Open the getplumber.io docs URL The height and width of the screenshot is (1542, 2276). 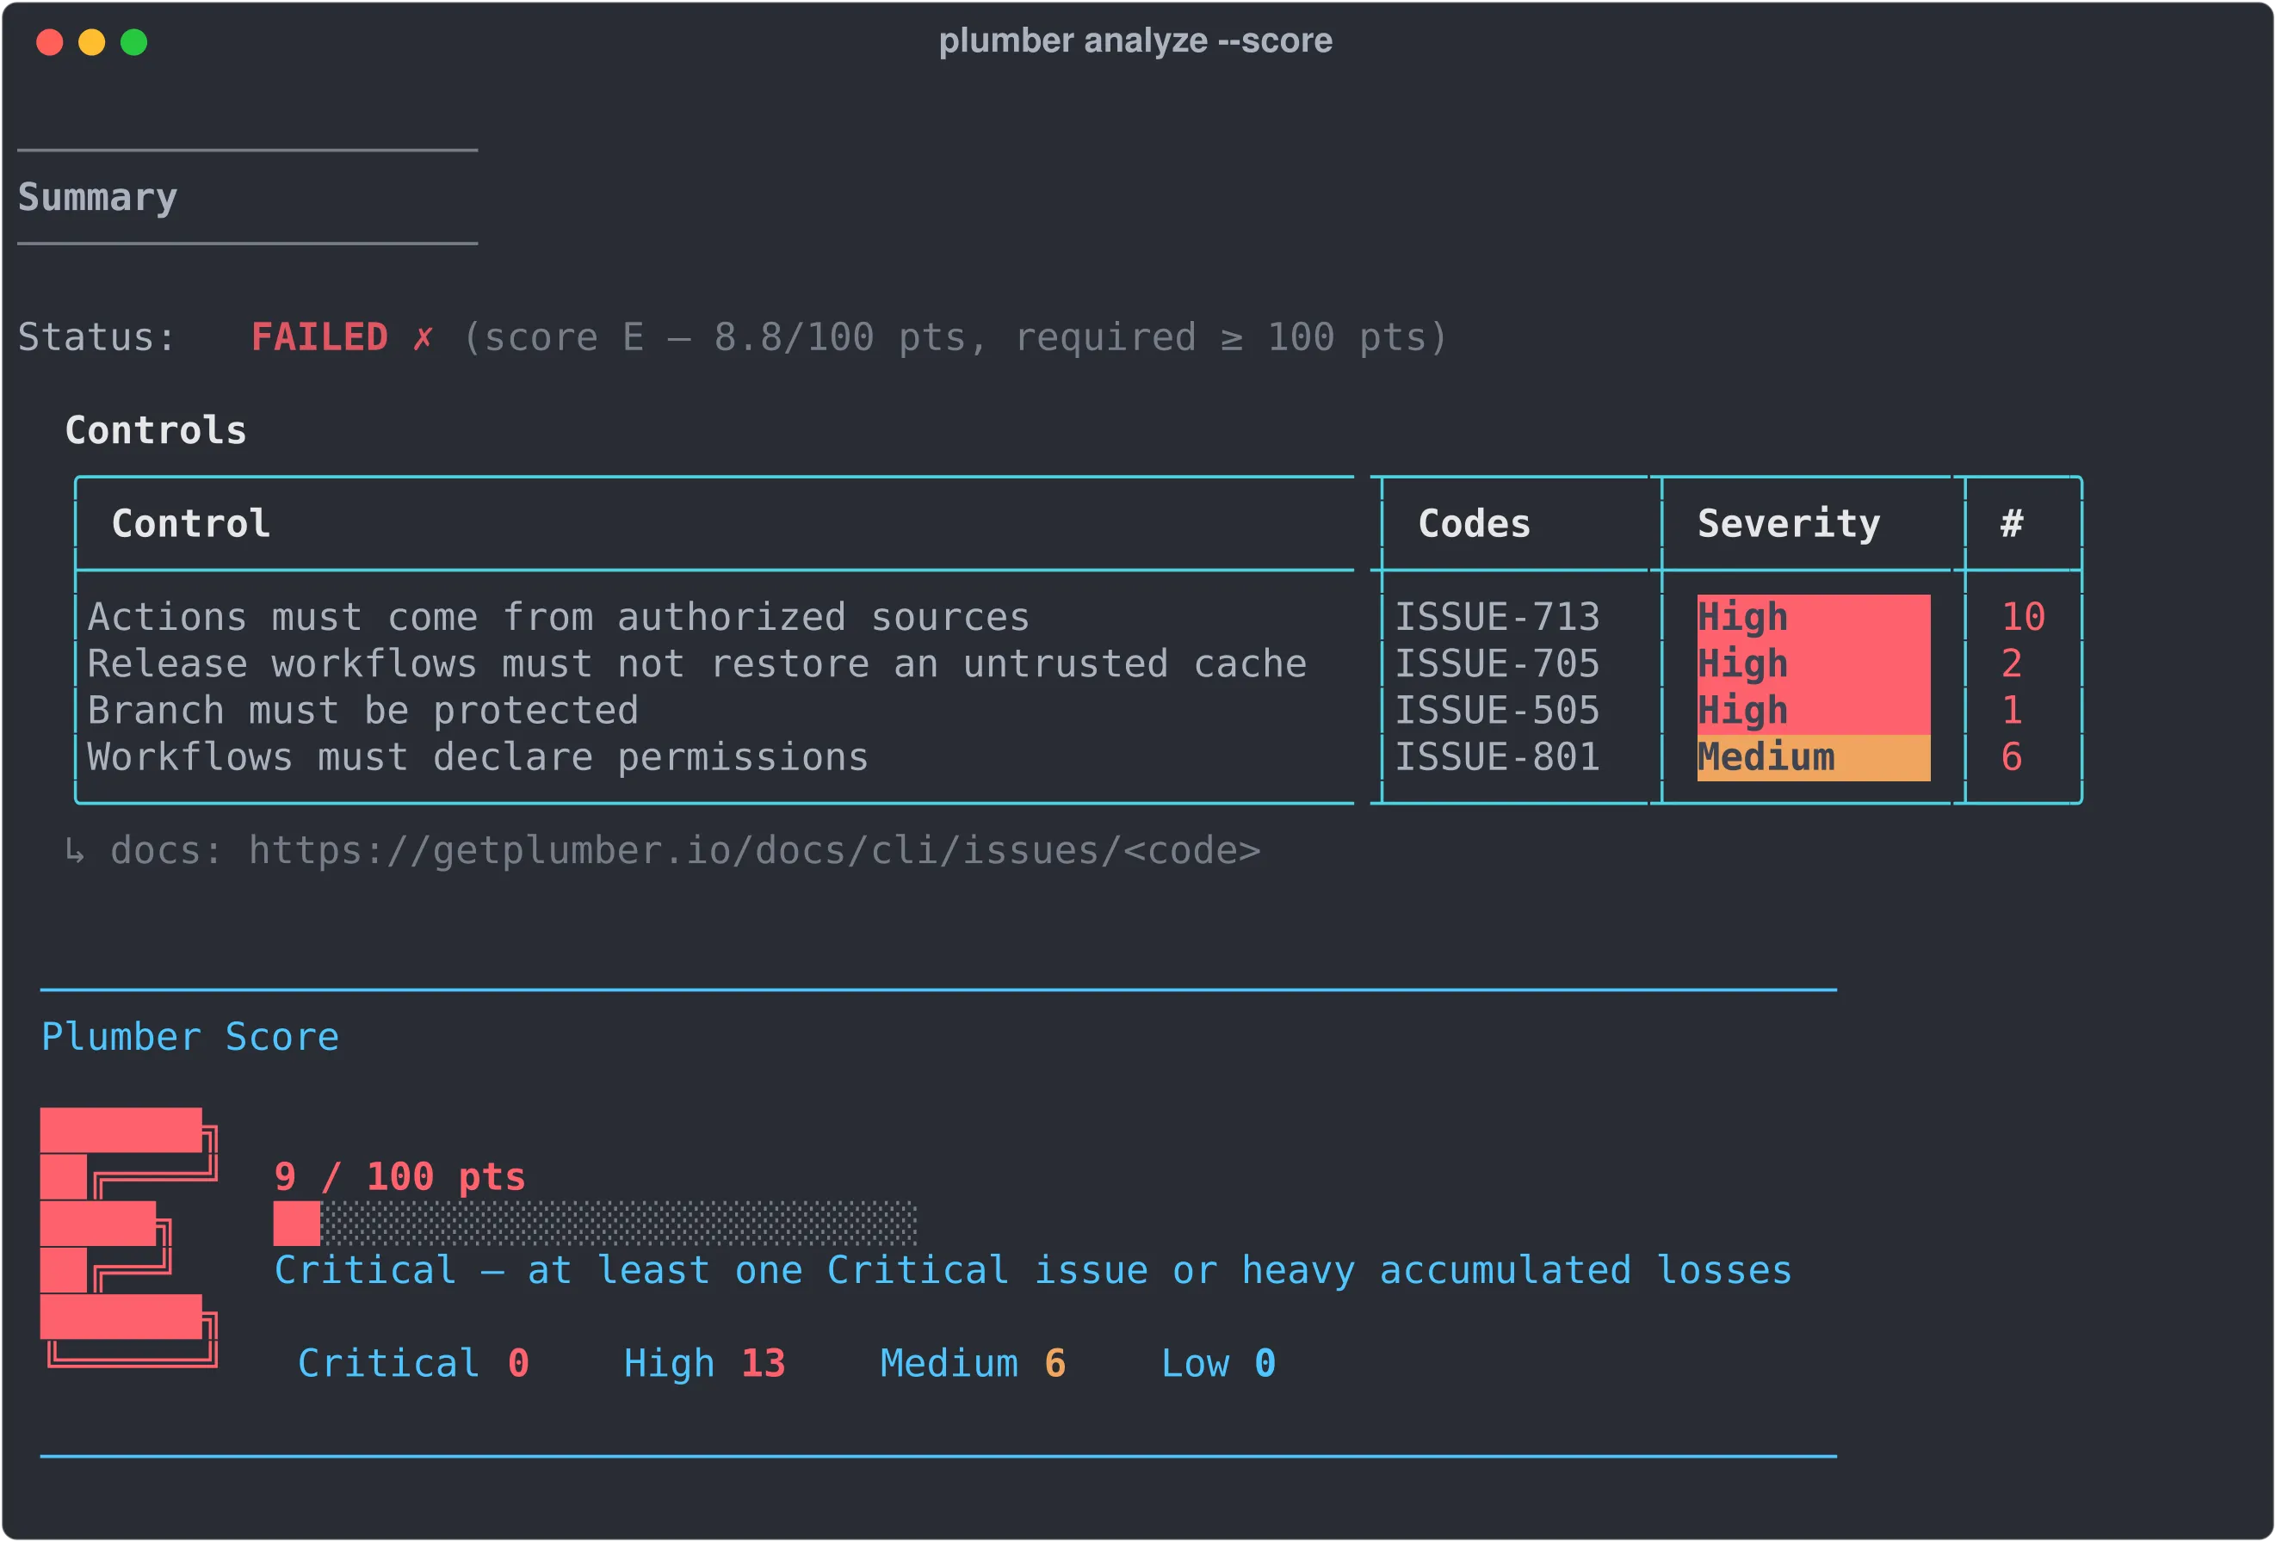pyautogui.click(x=754, y=851)
